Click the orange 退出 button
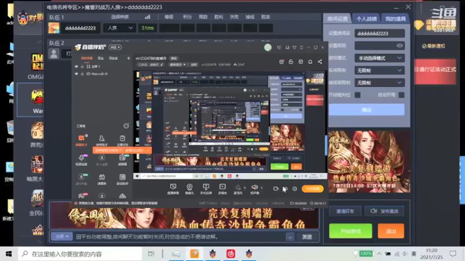Viewport: 465px width, 261px height. [x=391, y=231]
